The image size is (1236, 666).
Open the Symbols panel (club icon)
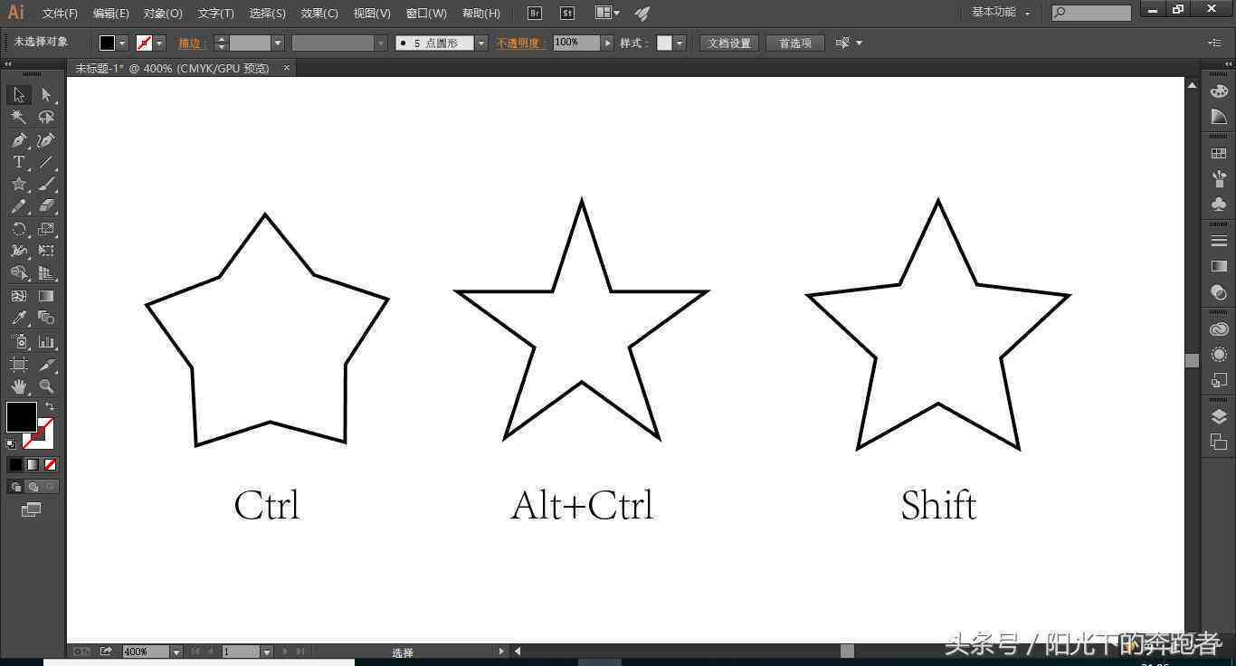(x=1219, y=205)
